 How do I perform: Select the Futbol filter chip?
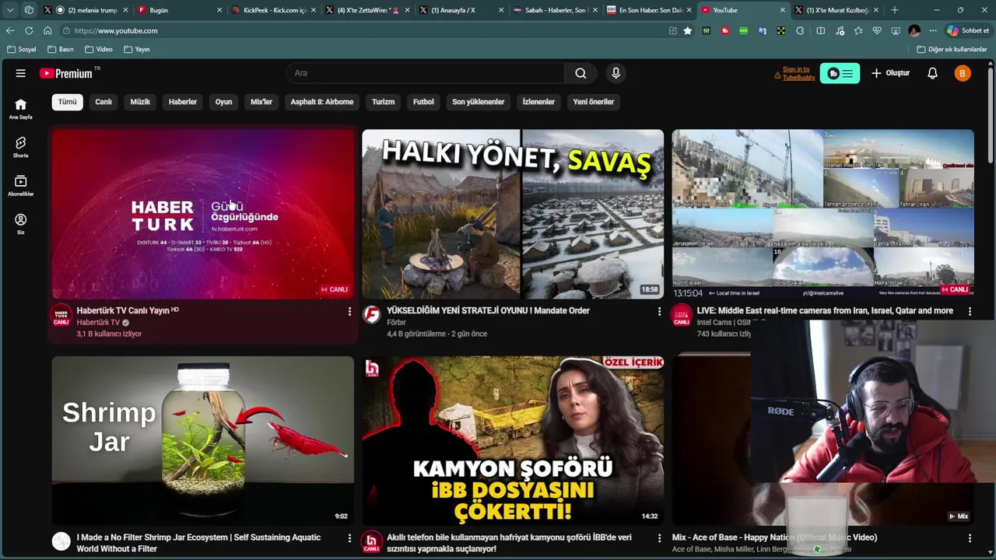pyautogui.click(x=423, y=102)
